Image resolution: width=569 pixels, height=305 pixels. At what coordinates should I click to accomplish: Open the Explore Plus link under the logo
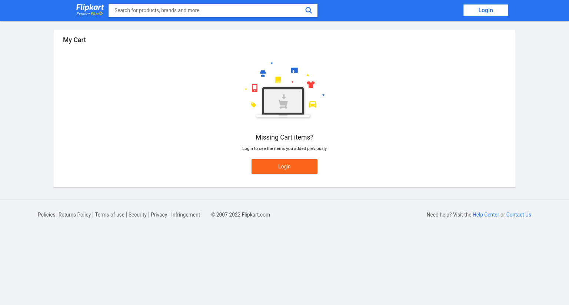(x=89, y=14)
